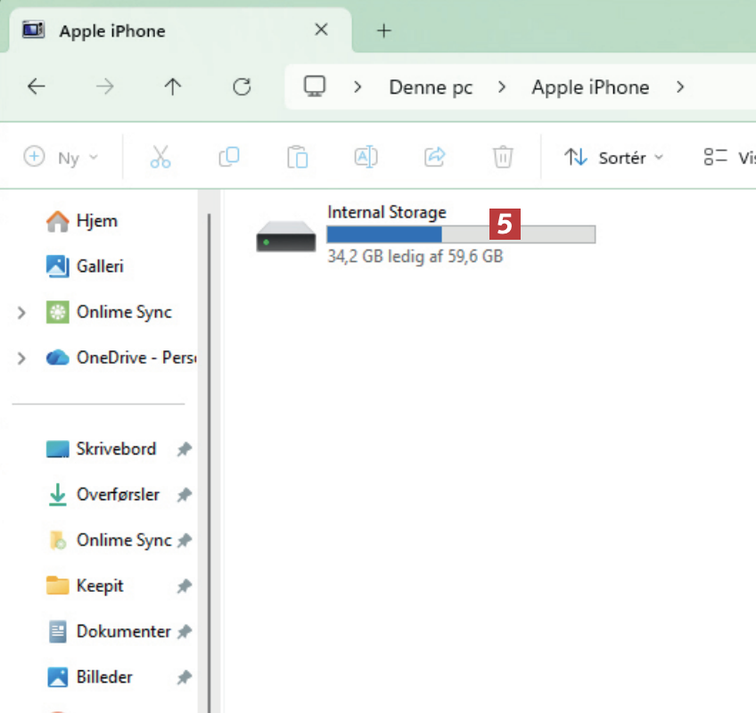Open Overførsler in the sidebar
This screenshot has height=713, width=756.
tap(117, 495)
